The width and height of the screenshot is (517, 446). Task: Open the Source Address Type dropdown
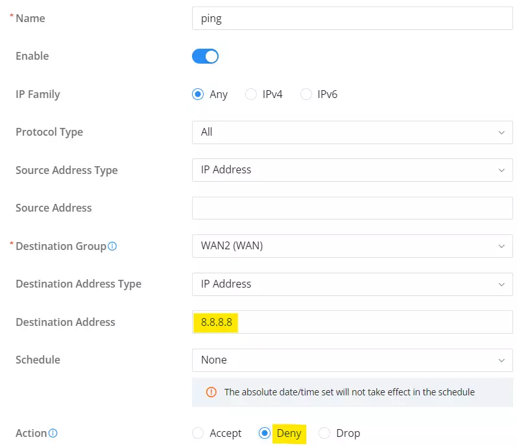tap(352, 170)
